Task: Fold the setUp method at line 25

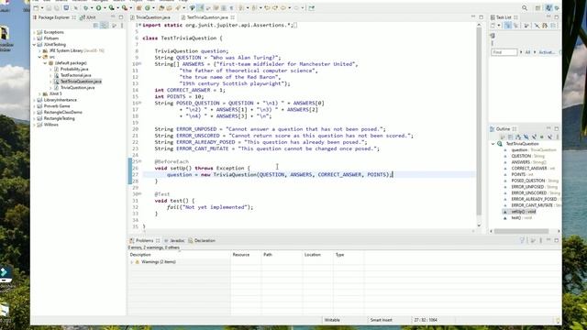Action: point(140,161)
